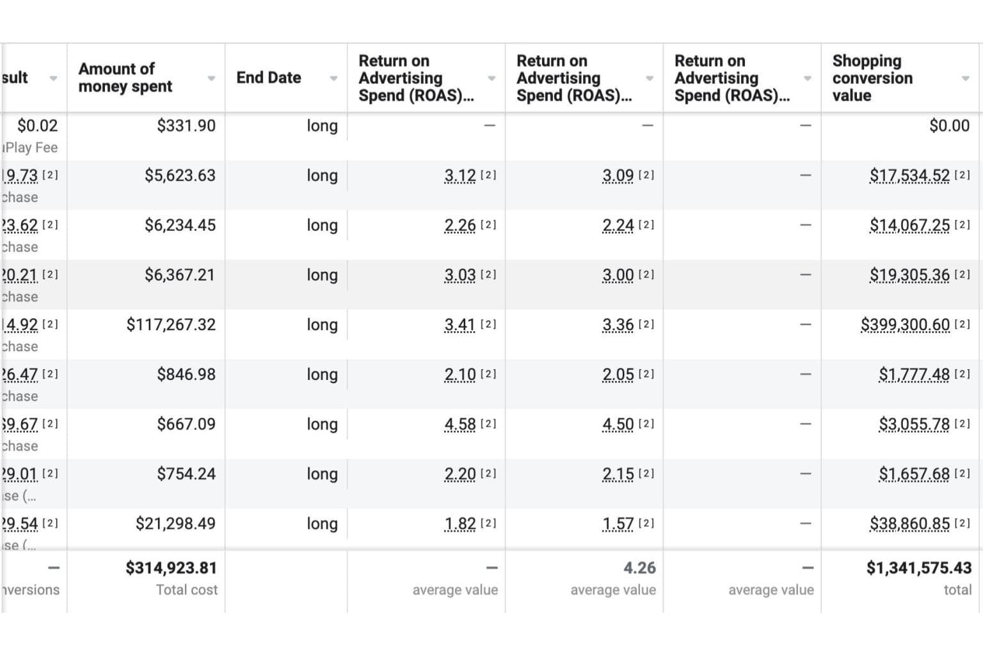Select the 2.26 ROAS value
983x655 pixels.
pyautogui.click(x=460, y=225)
